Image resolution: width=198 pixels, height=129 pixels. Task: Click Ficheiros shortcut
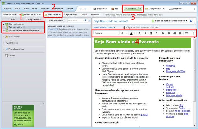click(x=96, y=15)
